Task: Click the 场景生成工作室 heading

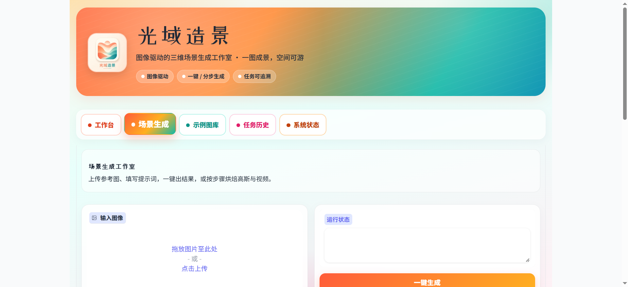Action: [x=112, y=167]
